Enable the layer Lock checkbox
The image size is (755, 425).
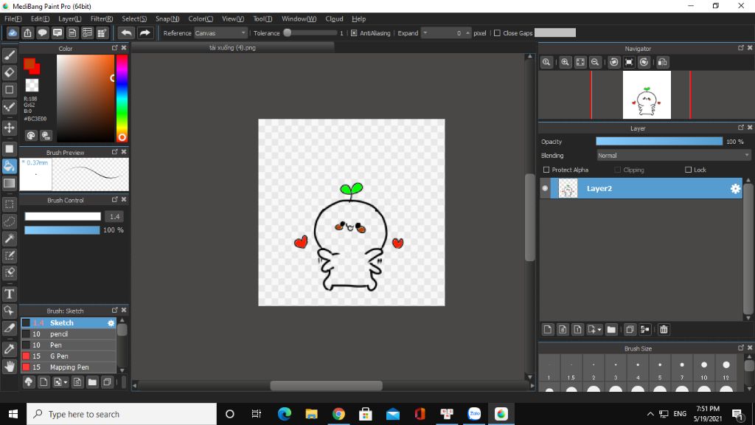pos(688,170)
